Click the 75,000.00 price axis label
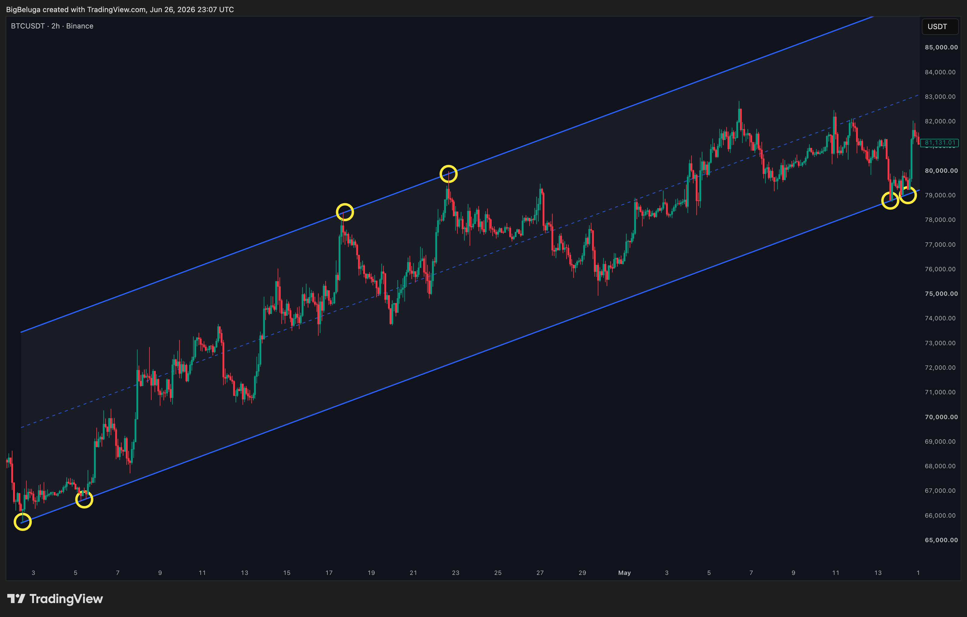967x617 pixels. 941,293
